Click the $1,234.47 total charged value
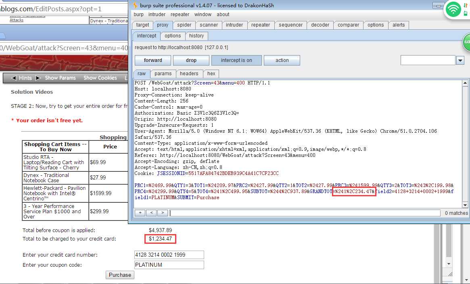This screenshot has width=470, height=284. point(160,239)
